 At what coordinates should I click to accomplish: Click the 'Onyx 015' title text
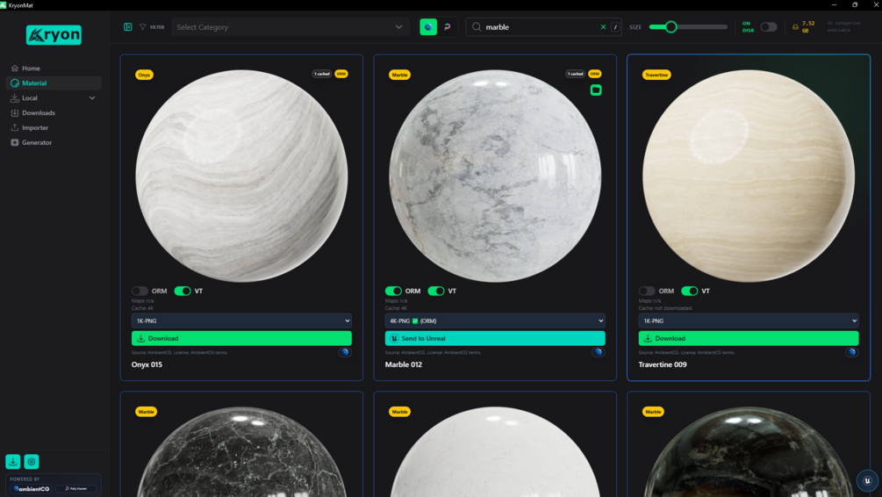tap(147, 364)
